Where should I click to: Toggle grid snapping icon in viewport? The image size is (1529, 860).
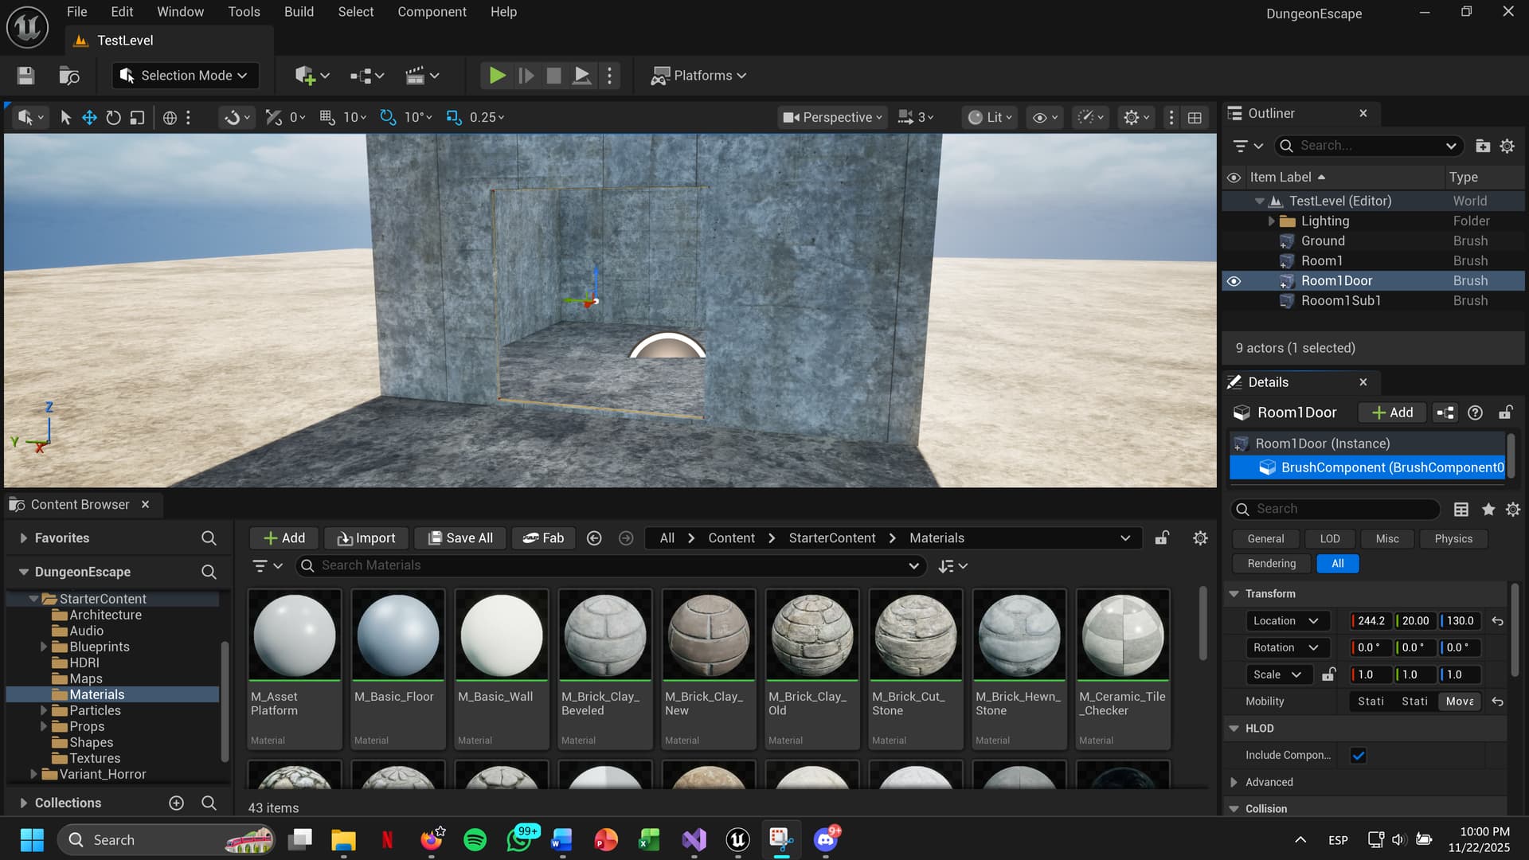pyautogui.click(x=327, y=118)
